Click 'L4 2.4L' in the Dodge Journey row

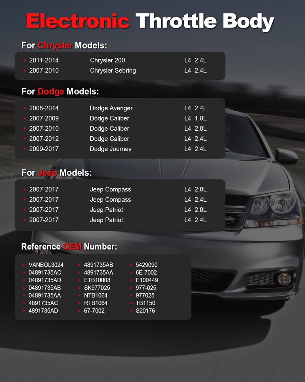point(195,149)
